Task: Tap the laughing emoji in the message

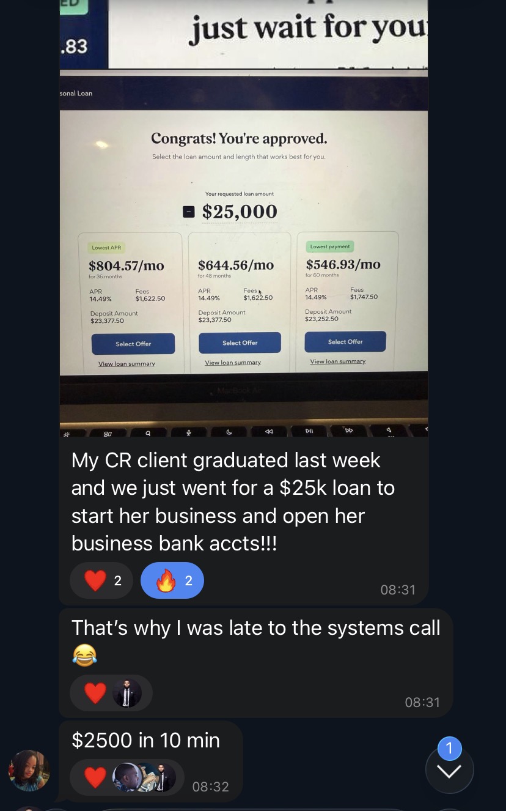Action: 84,656
